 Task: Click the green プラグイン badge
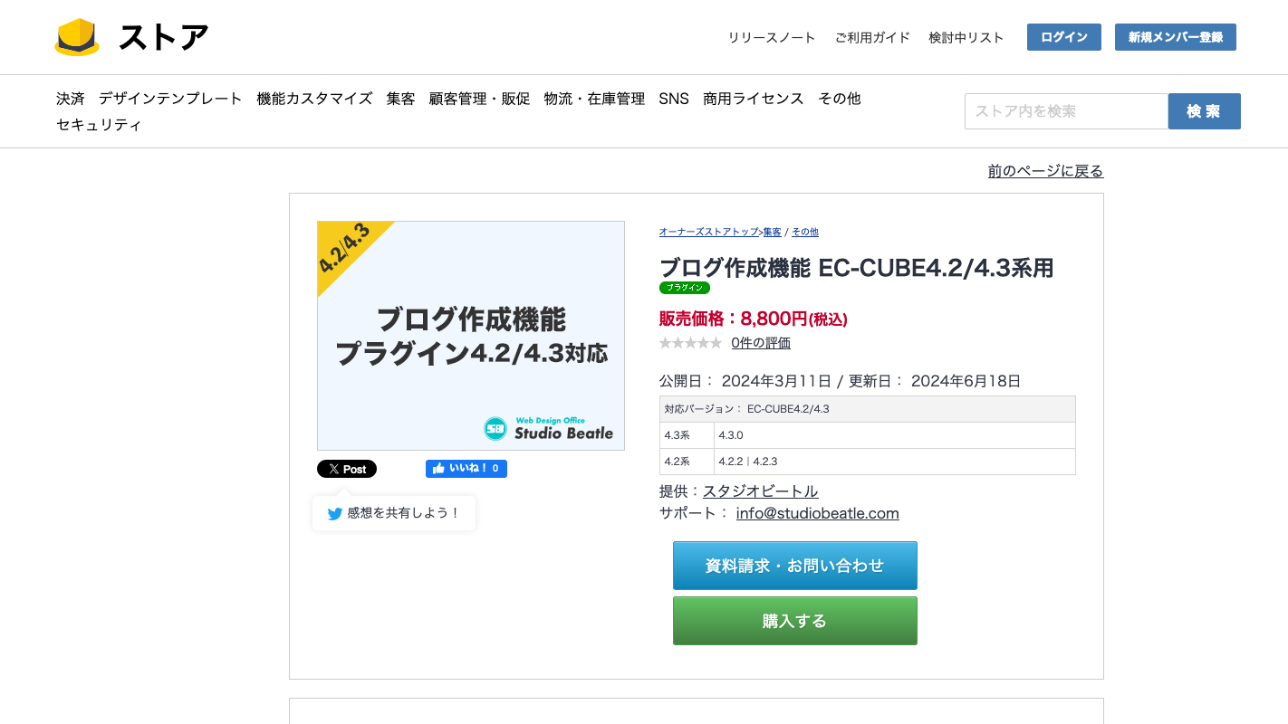pos(684,288)
